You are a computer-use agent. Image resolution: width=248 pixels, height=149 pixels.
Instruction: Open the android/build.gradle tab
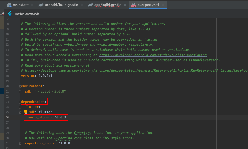(61, 5)
